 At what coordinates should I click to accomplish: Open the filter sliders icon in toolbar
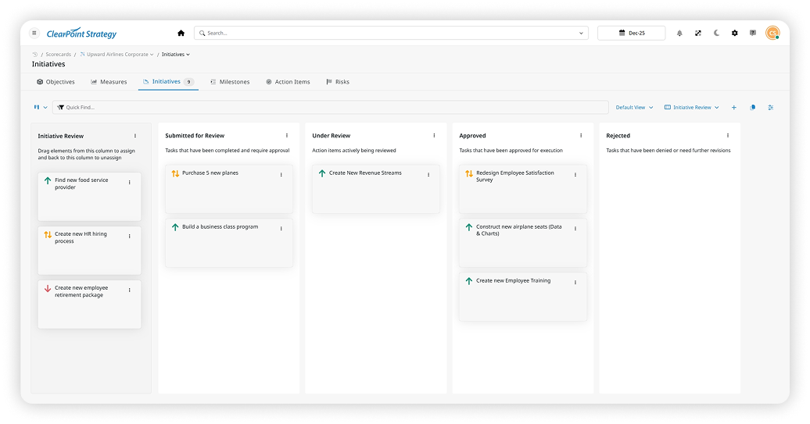770,107
